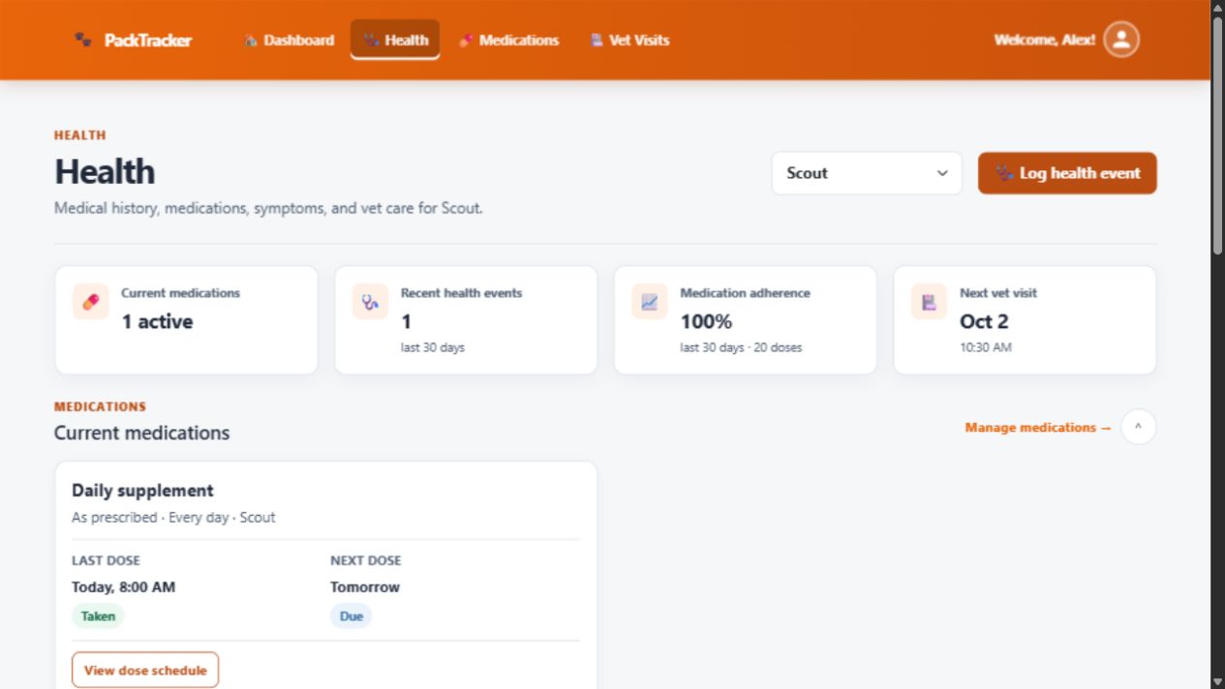Collapse the Current medications section with the chevron

(1139, 427)
